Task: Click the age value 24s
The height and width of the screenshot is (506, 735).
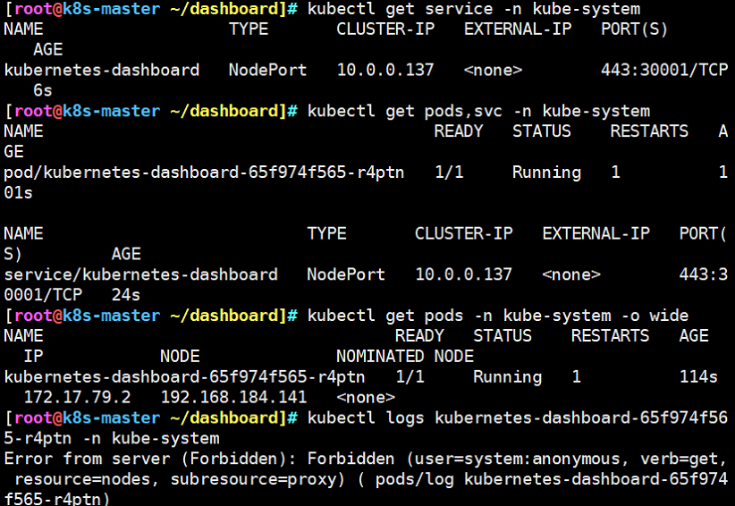Action: tap(125, 295)
